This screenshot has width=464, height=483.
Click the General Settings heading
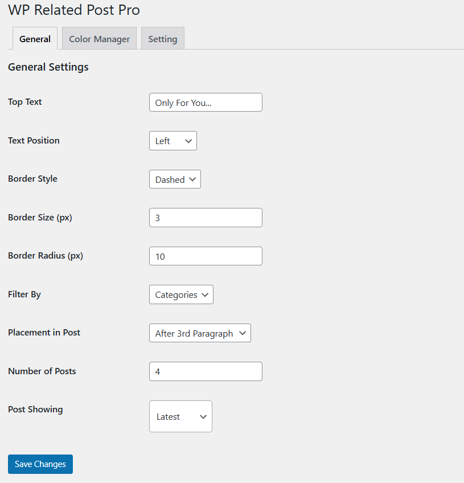click(x=48, y=67)
